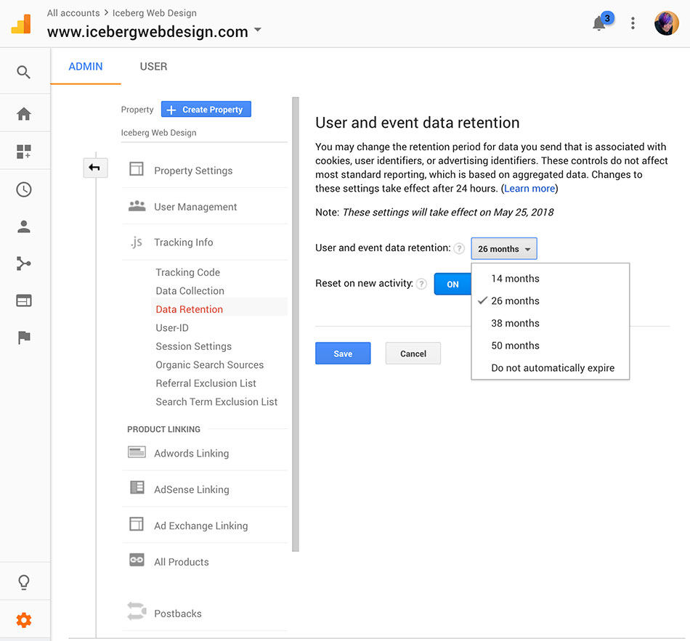Open User-ID settings

point(172,327)
